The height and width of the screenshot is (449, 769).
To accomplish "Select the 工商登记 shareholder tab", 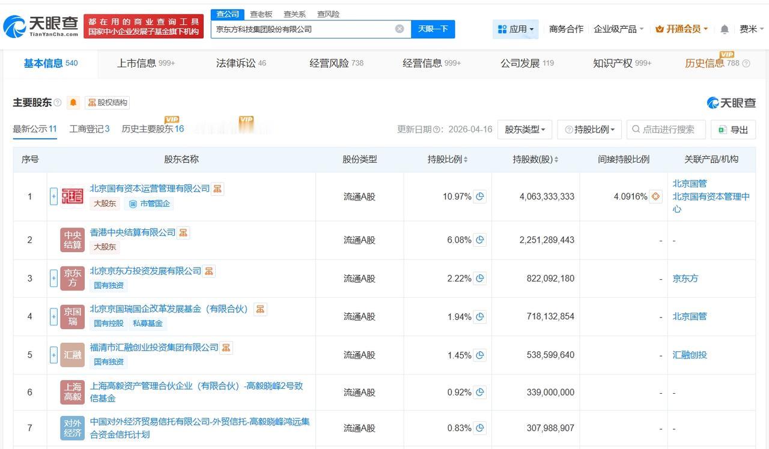I will click(89, 128).
